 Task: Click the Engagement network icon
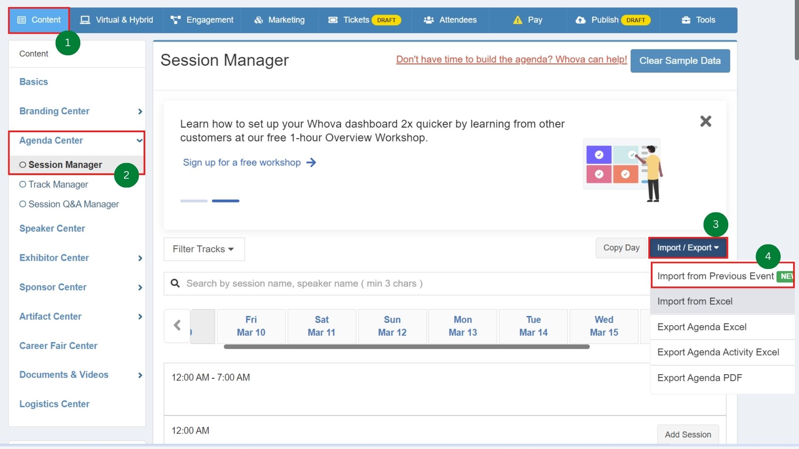[x=176, y=20]
